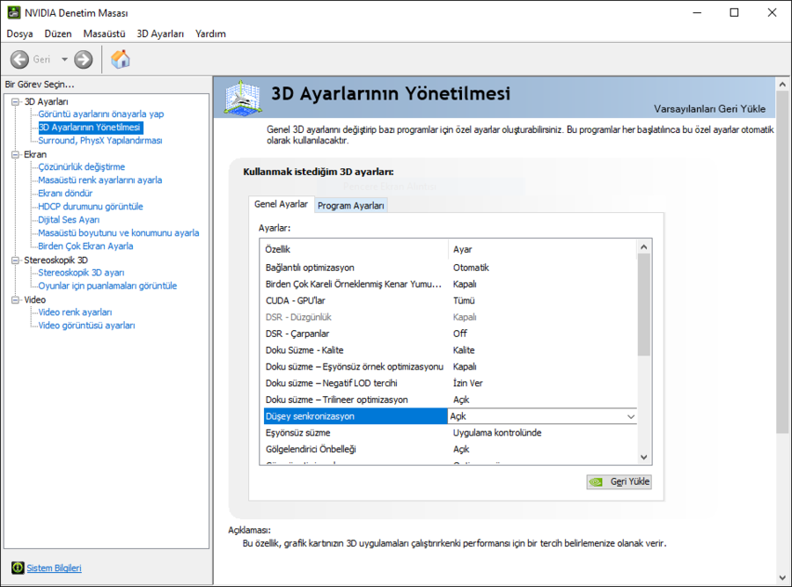792x587 pixels.
Task: Open the back history dropdown arrow
Action: point(64,60)
